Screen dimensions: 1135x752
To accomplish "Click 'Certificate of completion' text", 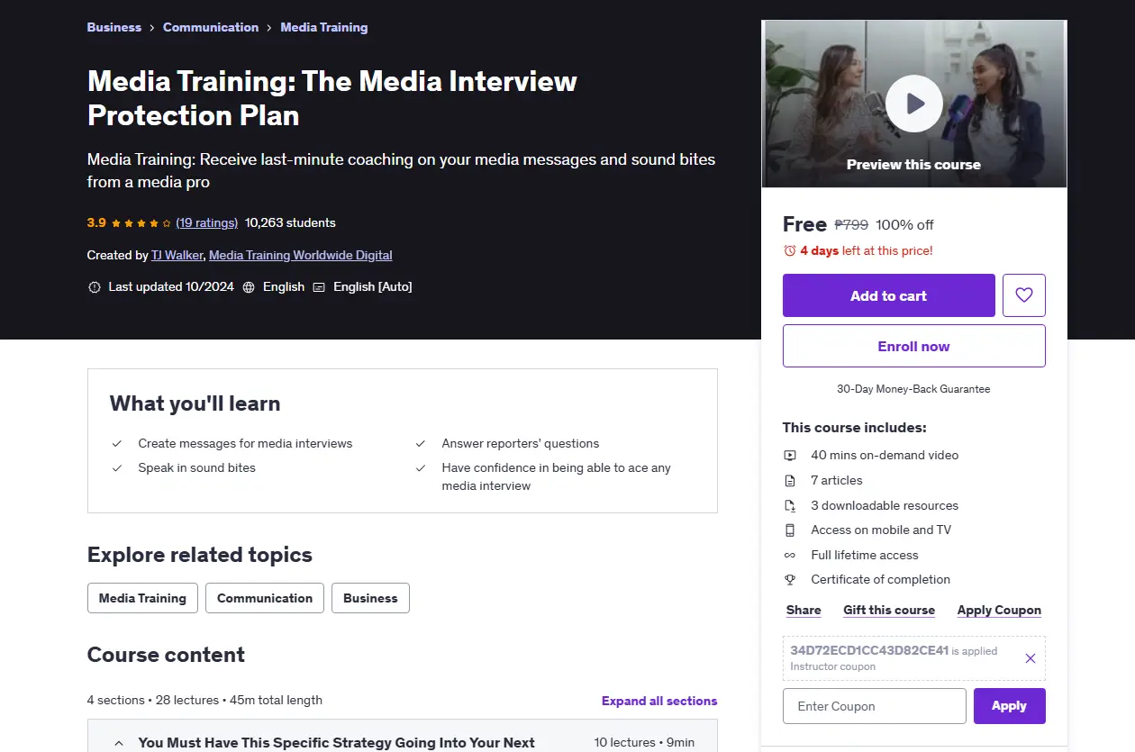I will click(x=880, y=579).
